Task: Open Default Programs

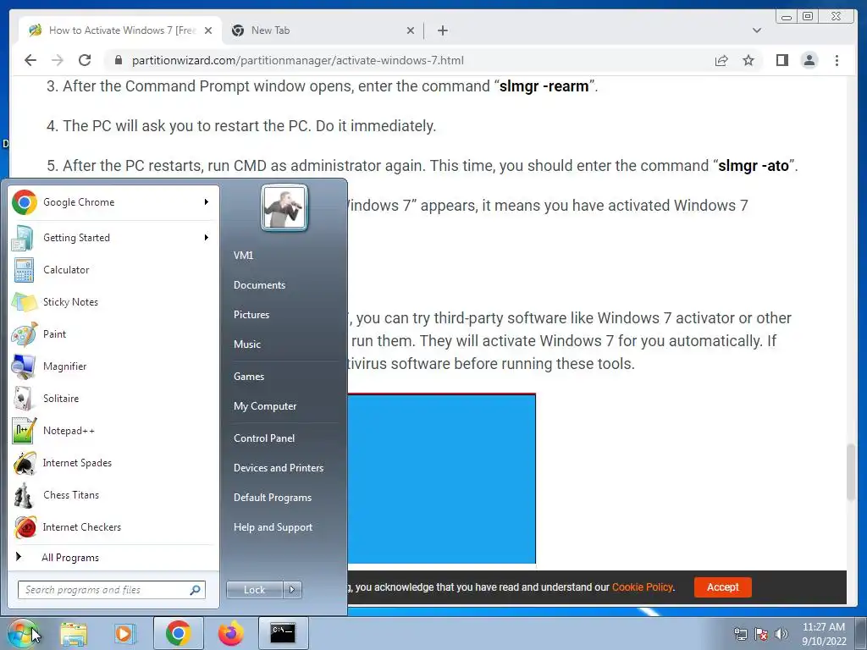Action: (x=273, y=498)
